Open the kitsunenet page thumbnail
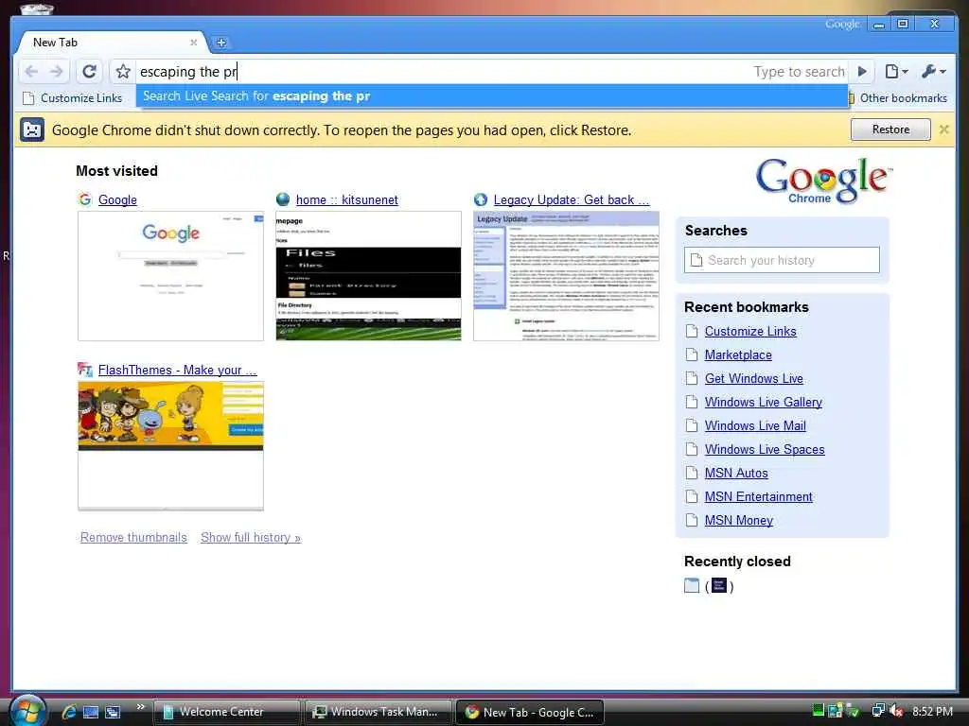The height and width of the screenshot is (726, 969). pyautogui.click(x=368, y=276)
